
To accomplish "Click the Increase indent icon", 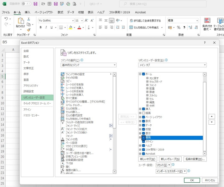I will coord(123,27).
